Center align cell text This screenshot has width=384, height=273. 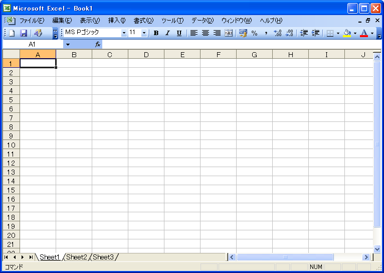206,33
